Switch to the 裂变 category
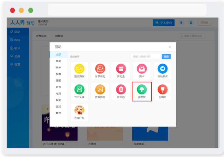Image resolution: width=224 pixels, height=157 pixels. [x=58, y=100]
